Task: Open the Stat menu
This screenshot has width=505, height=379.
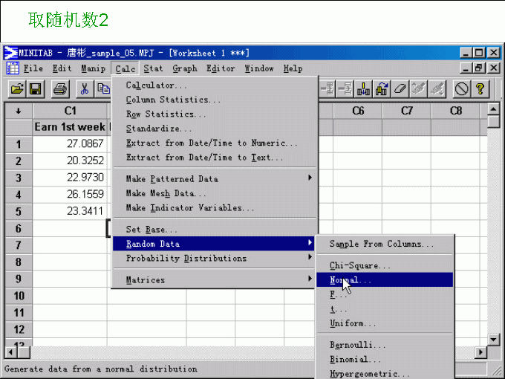Action: [x=153, y=68]
